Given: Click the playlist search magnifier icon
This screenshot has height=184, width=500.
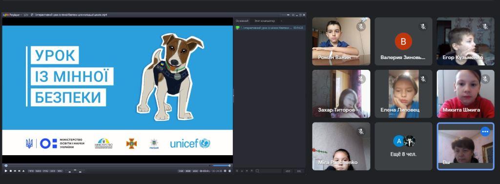Looking at the screenshot, I should [257, 171].
